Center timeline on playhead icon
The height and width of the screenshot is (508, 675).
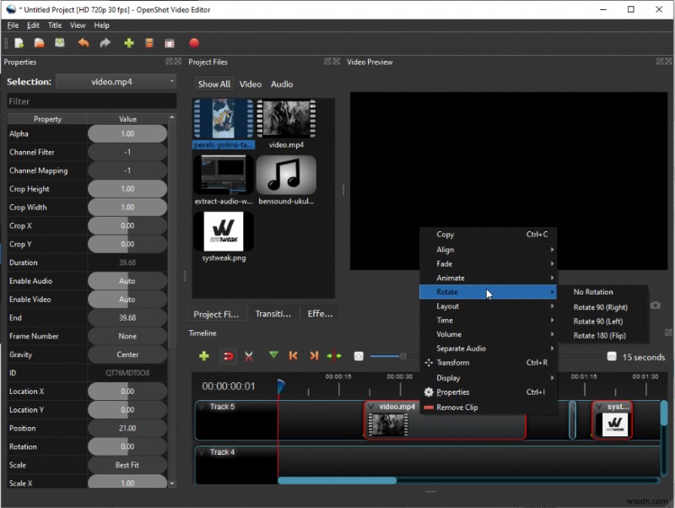click(x=334, y=356)
